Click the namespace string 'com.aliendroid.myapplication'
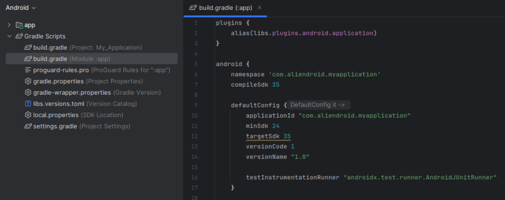This screenshot has height=200, width=505. [x=325, y=74]
